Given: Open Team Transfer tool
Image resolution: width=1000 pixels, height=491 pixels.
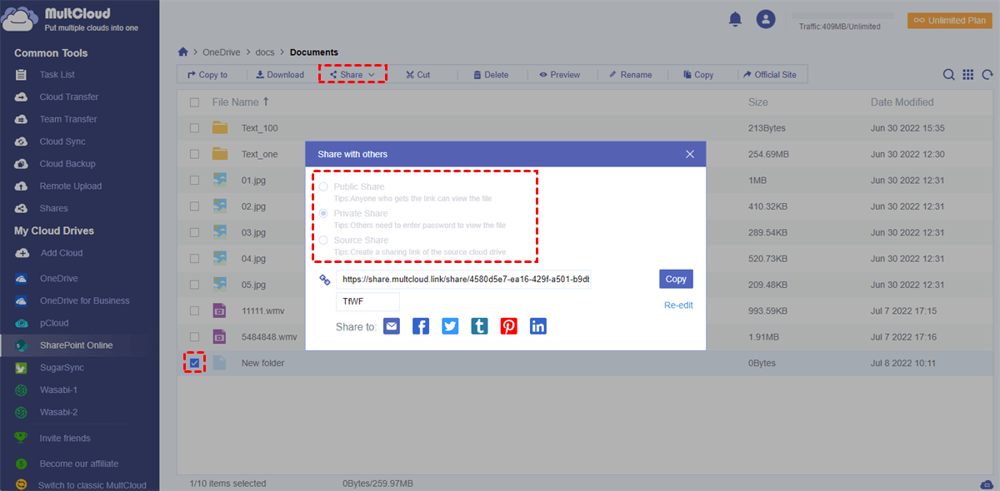Looking at the screenshot, I should (x=68, y=119).
